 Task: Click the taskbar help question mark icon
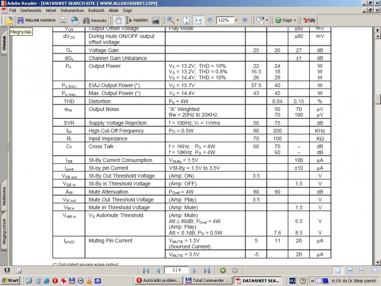tap(302, 281)
